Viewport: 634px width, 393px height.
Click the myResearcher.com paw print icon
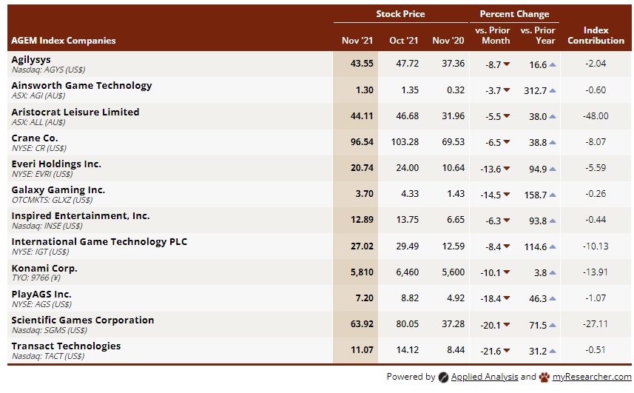(544, 377)
